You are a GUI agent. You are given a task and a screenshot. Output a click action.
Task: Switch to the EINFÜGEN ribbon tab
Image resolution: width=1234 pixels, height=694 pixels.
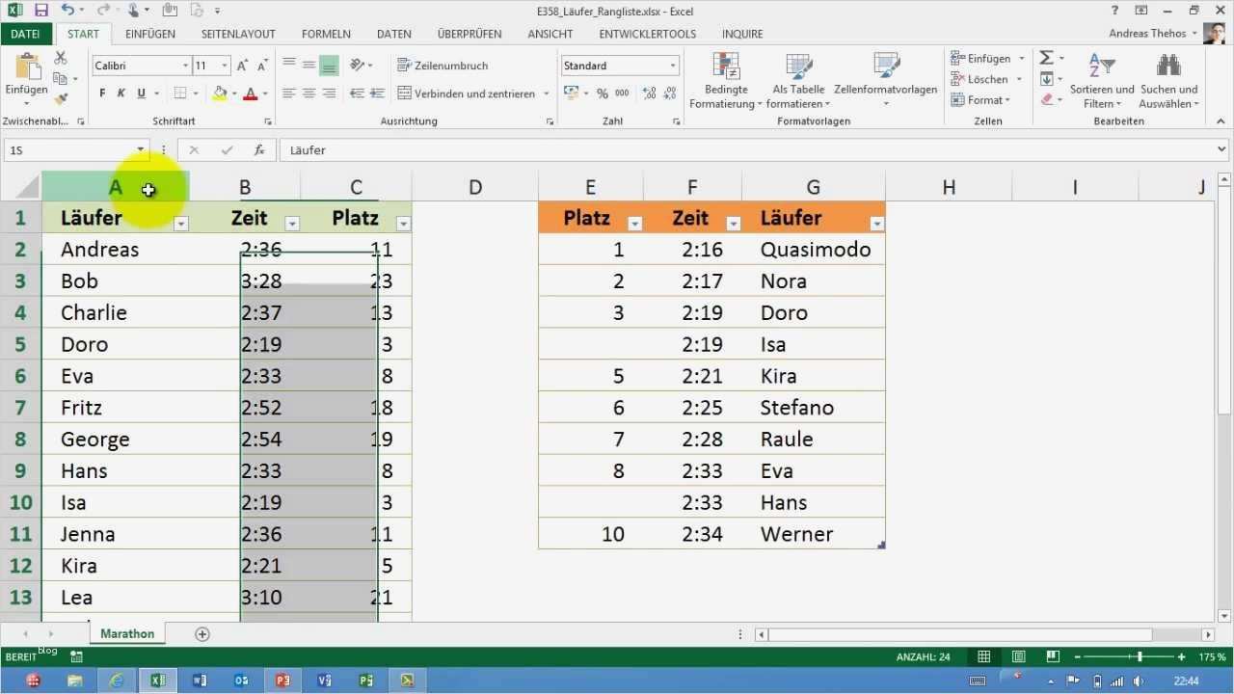pyautogui.click(x=150, y=34)
